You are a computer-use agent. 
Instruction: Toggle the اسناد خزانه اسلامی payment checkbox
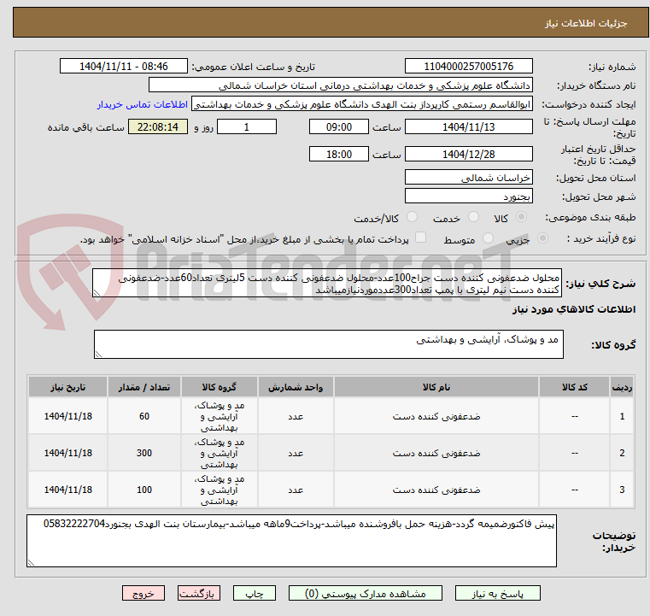point(420,238)
